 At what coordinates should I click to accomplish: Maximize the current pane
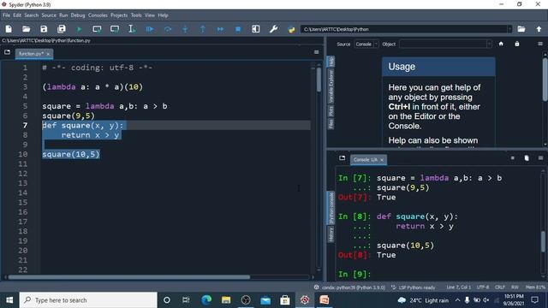[x=256, y=29]
